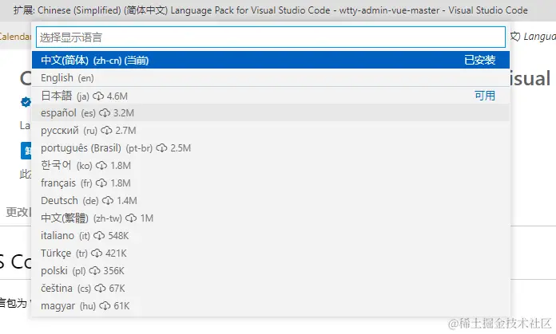Select 한국어 (ko) language option
Viewport: 556px width, 334px height.
(271, 166)
